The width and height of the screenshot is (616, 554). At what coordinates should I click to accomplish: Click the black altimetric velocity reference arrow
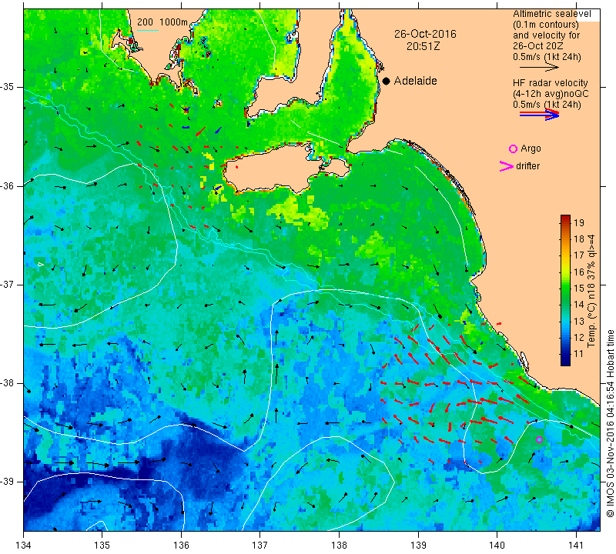(539, 68)
